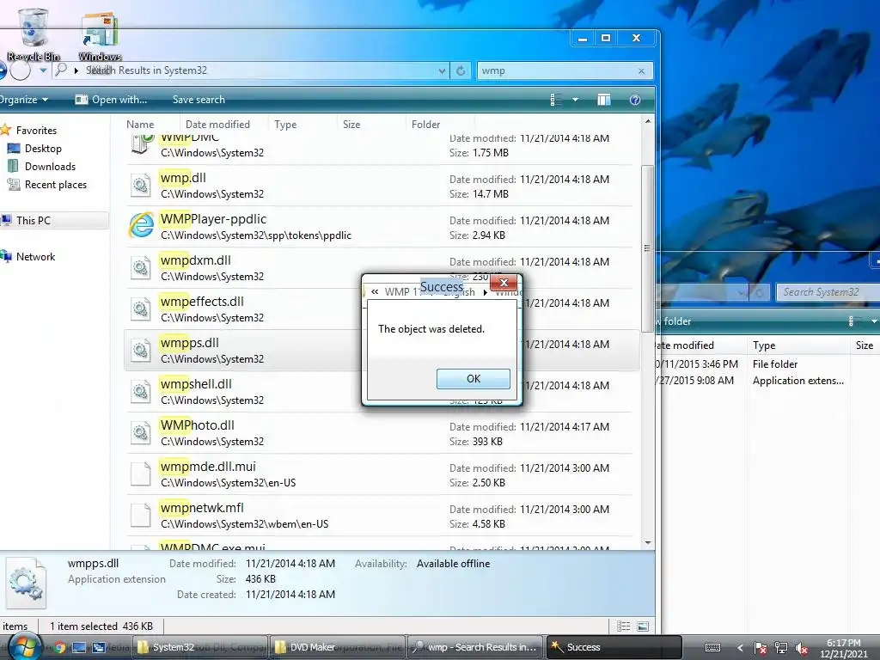Click wmpnetwk.mfl file name

click(202, 508)
